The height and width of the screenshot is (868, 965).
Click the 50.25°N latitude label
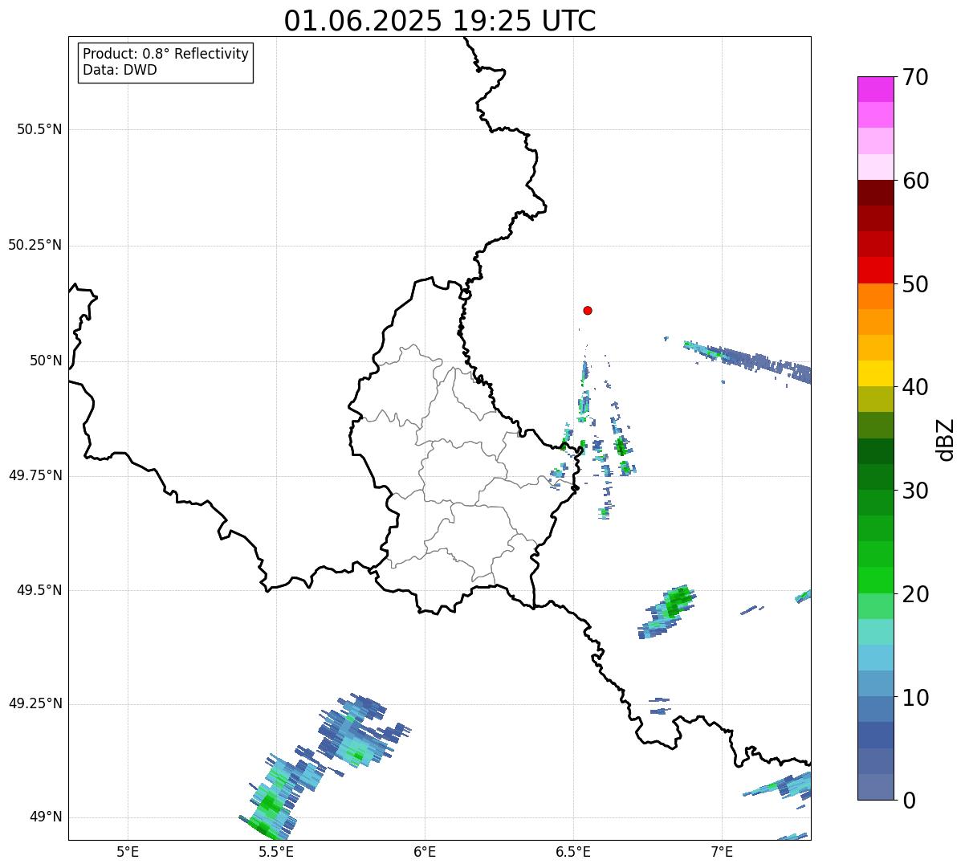pyautogui.click(x=35, y=245)
